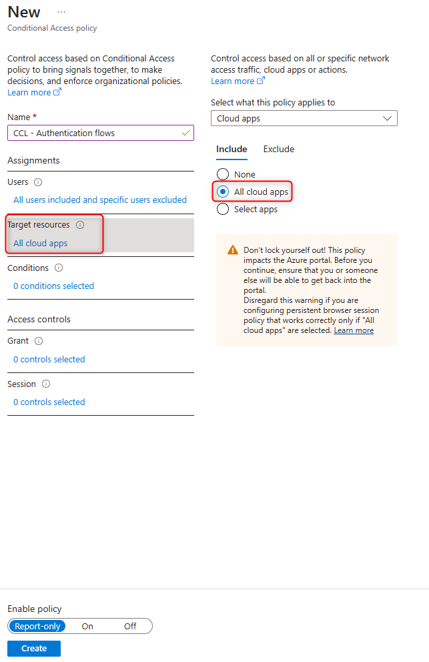Viewport: 429px width, 662px height.
Task: Click the info icon beside Users
Action: click(x=37, y=182)
